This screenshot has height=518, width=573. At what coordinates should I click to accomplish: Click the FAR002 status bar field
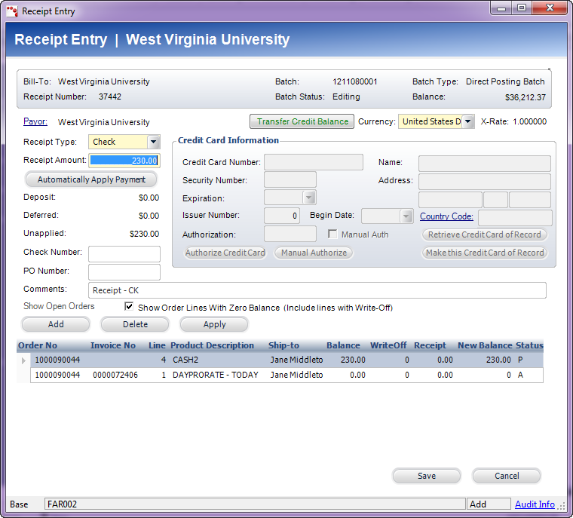pos(255,504)
